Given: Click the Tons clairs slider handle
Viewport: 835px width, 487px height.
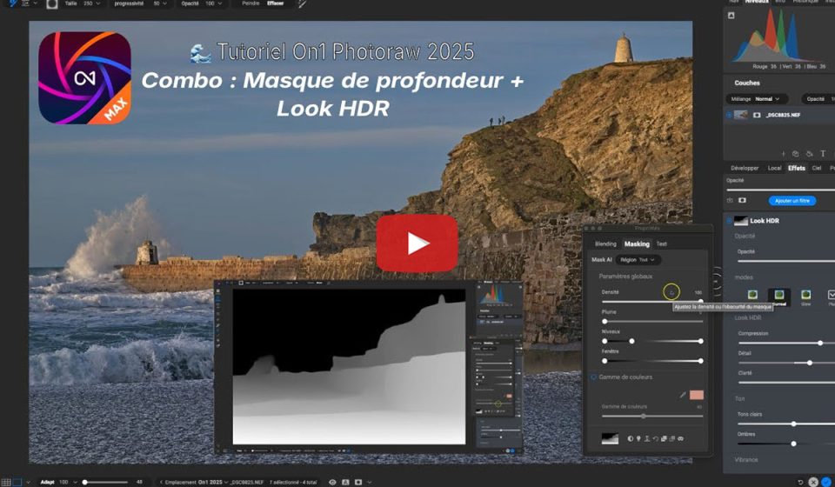Looking at the screenshot, I should click(793, 424).
